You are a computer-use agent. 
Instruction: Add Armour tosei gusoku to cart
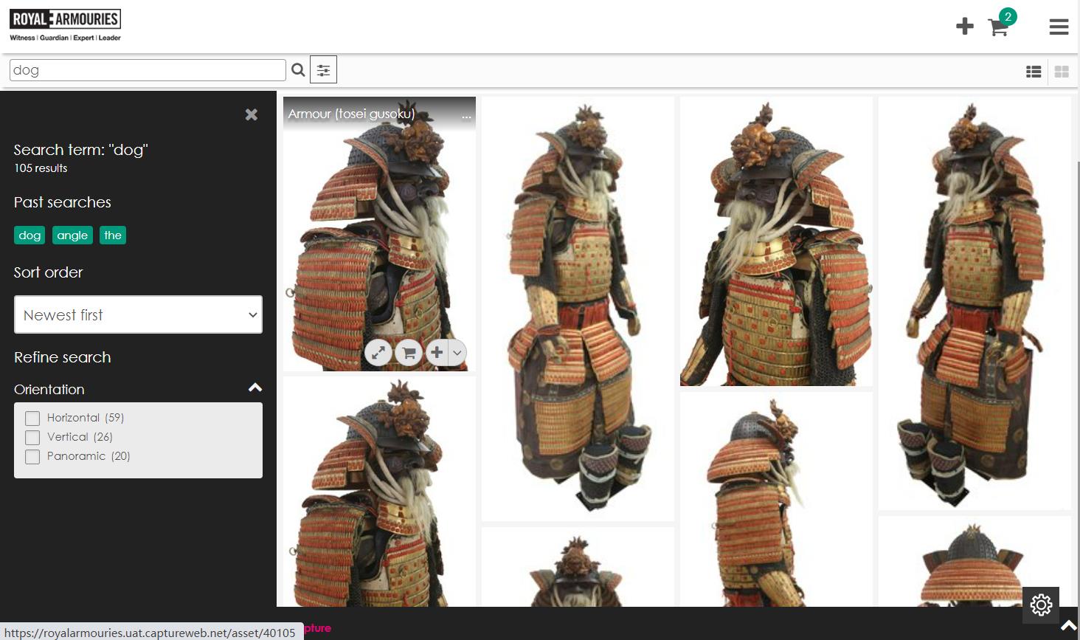(x=409, y=353)
